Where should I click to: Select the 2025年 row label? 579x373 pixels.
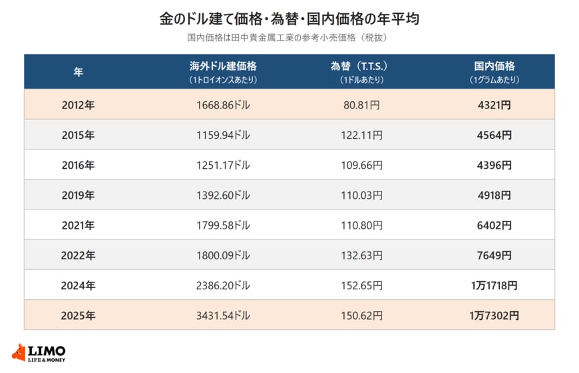click(x=79, y=315)
